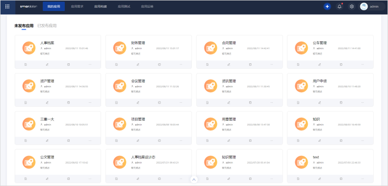Open the admin user menu
Screen dimensions: 388x186
(x=370, y=7)
